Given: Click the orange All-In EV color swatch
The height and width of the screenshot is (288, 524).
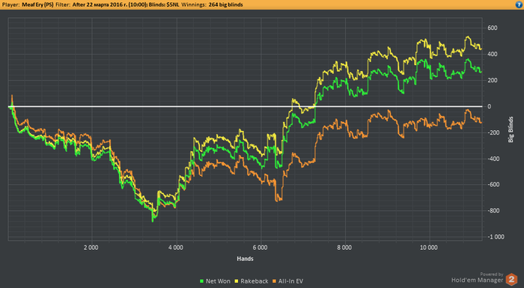Looking at the screenshot, I should (x=275, y=281).
